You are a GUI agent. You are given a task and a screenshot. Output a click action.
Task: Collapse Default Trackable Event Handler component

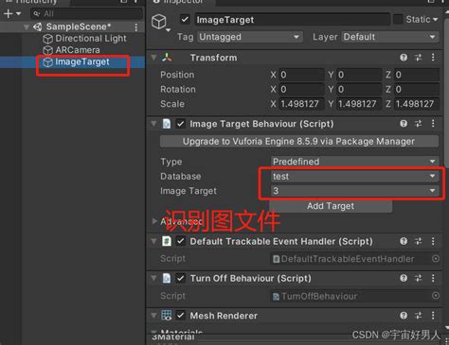153,241
